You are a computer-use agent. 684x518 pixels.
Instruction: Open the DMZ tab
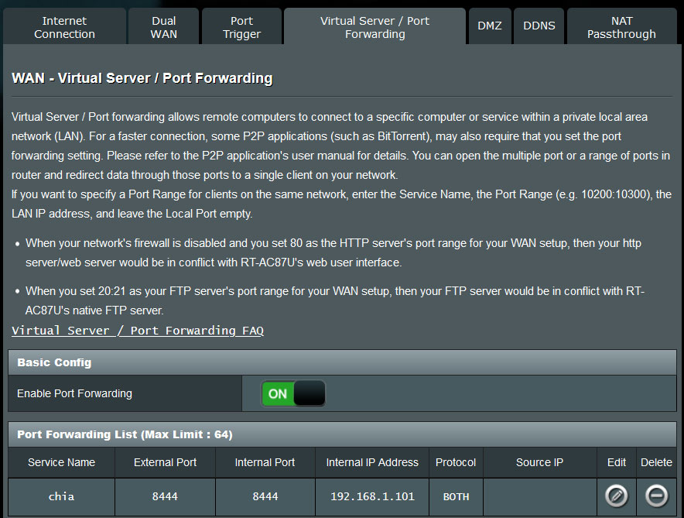[x=490, y=26]
